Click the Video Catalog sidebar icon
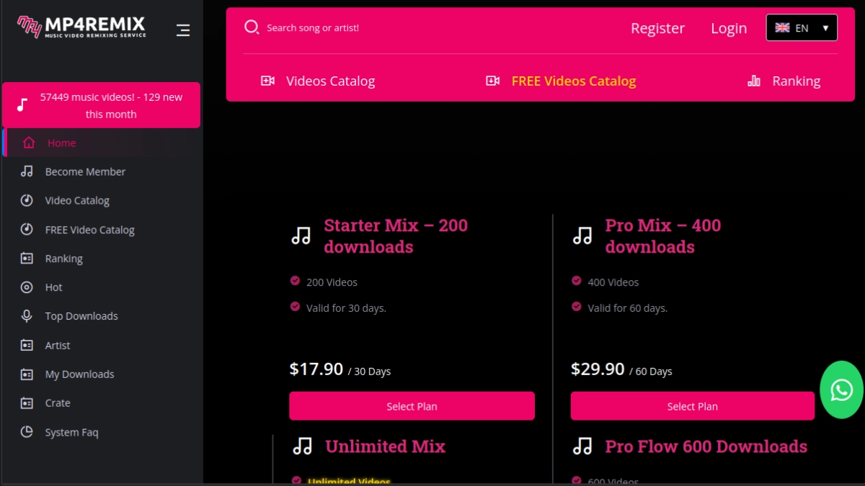Screen dimensions: 865x486 (x=27, y=200)
